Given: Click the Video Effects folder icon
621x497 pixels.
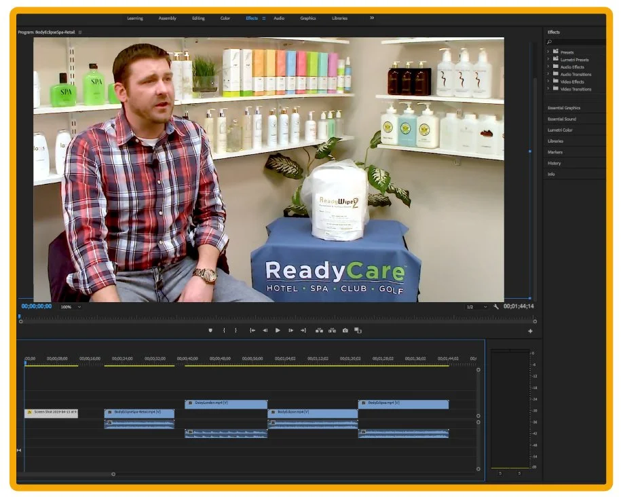Looking at the screenshot, I should (556, 81).
